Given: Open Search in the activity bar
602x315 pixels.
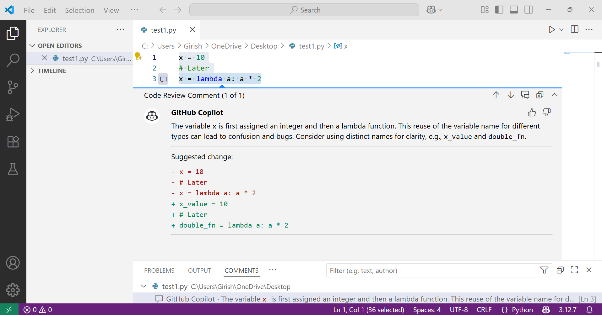Looking at the screenshot, I should (13, 60).
